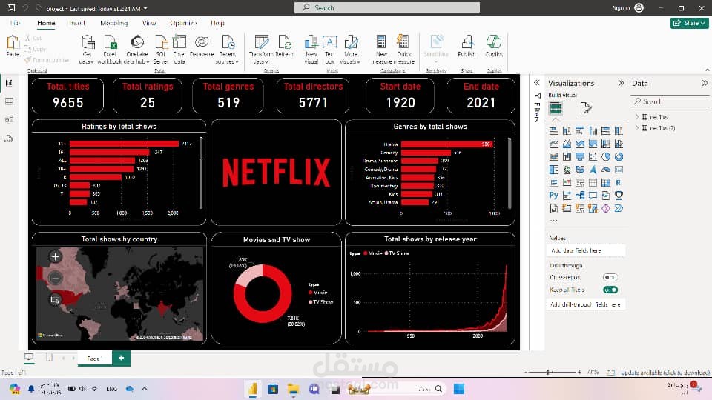Click Sign in at top right
This screenshot has height=400, width=712.
click(x=622, y=7)
